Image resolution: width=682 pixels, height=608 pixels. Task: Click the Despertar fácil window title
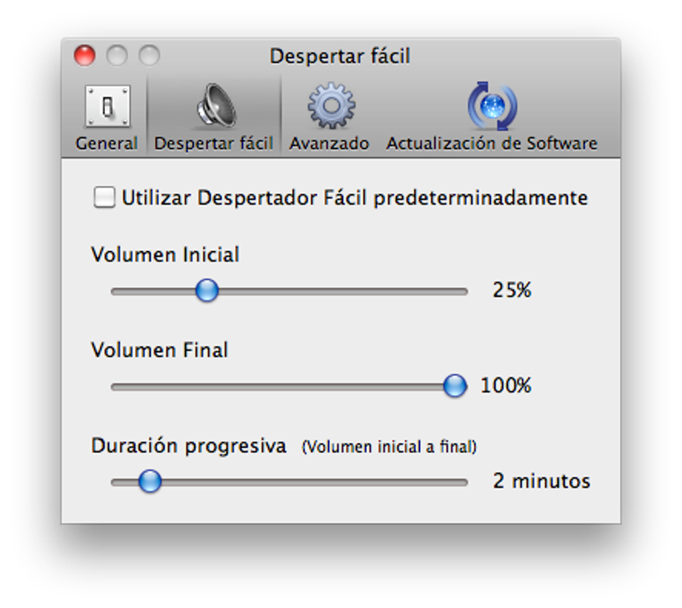[x=340, y=56]
